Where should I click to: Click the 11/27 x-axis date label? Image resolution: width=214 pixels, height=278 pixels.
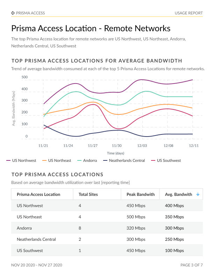[93, 146]
